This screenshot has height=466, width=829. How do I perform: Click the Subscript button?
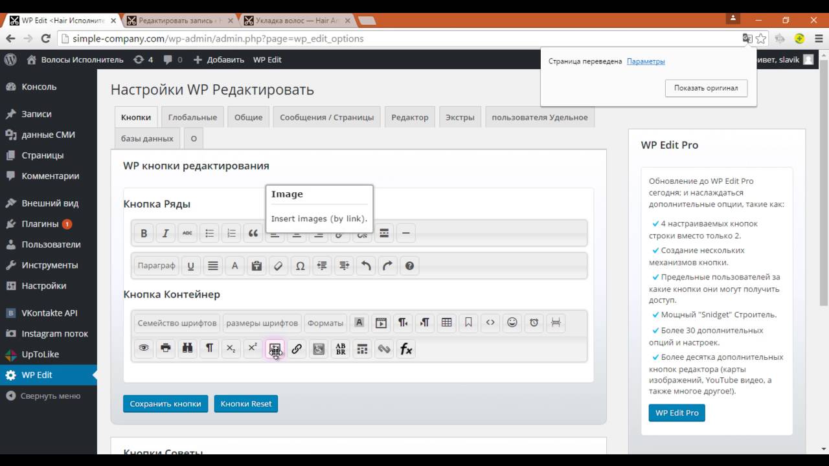point(231,349)
